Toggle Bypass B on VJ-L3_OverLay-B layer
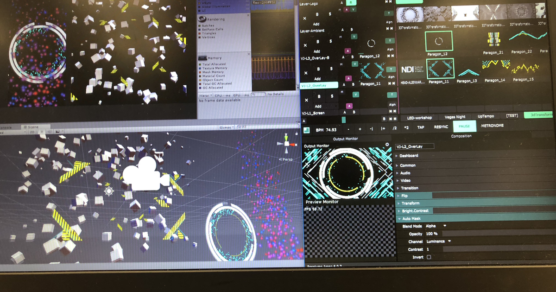The image size is (556, 292). 318,42
